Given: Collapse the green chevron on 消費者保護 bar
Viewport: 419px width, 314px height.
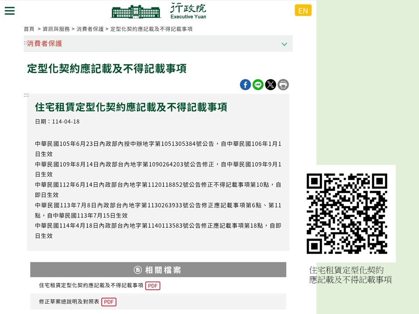Looking at the screenshot, I should coord(284,44).
